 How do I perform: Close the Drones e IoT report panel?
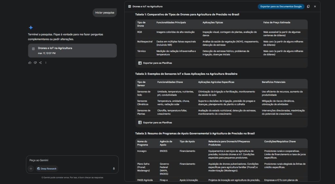(x=315, y=7)
